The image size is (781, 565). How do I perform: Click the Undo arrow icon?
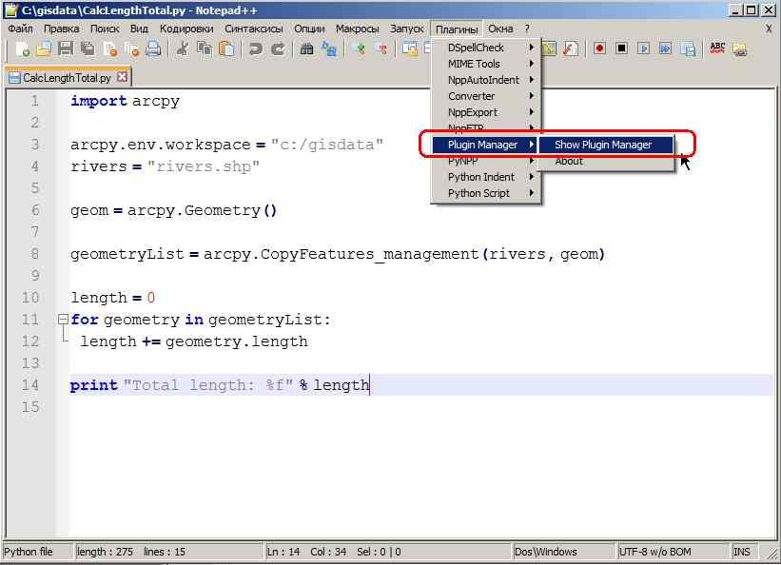pos(256,49)
